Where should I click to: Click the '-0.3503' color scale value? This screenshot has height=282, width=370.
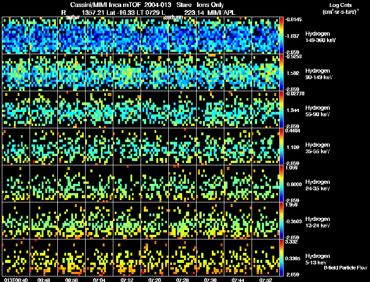pyautogui.click(x=293, y=221)
